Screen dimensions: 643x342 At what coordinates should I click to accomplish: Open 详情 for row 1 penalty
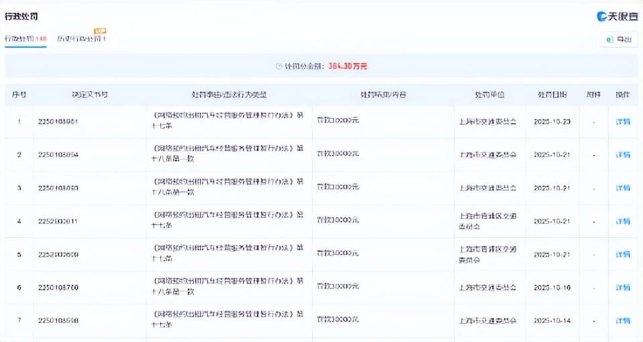[622, 122]
